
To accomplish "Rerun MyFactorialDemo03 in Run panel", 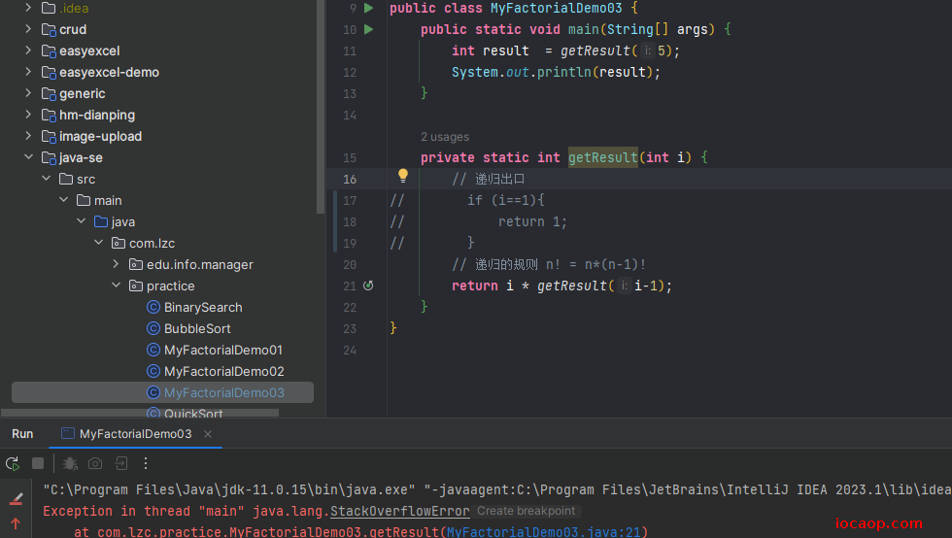I will [x=12, y=464].
